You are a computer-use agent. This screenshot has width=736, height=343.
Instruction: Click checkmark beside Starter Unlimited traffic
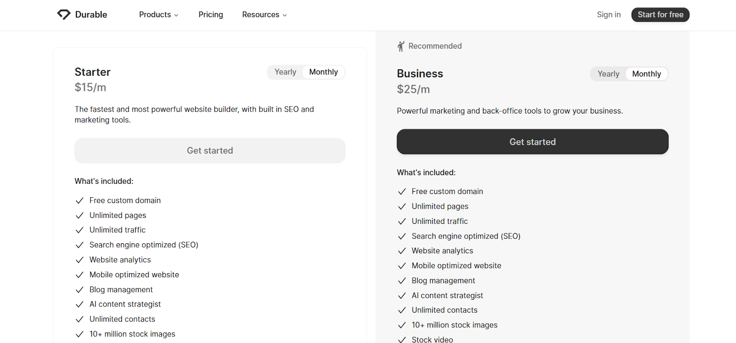point(80,230)
